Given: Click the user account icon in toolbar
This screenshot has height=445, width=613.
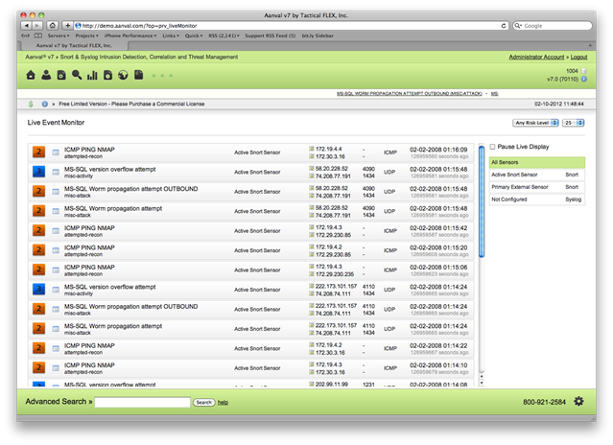Looking at the screenshot, I should (46, 75).
